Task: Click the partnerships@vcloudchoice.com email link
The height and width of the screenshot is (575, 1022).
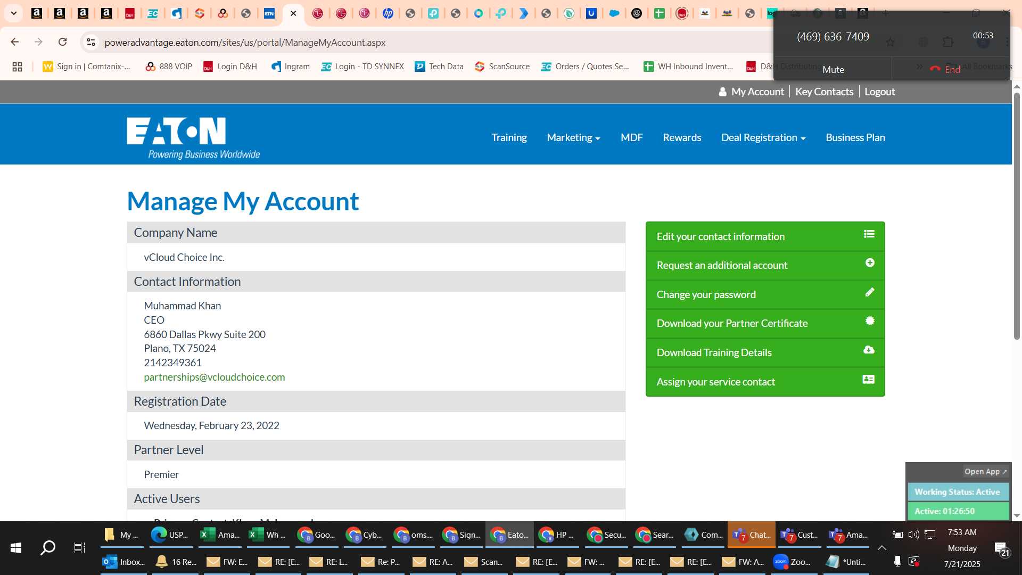Action: pos(214,377)
